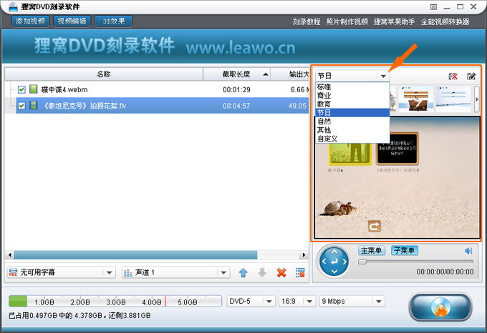
Task: Select the light blue template thumbnail
Action: (453, 99)
